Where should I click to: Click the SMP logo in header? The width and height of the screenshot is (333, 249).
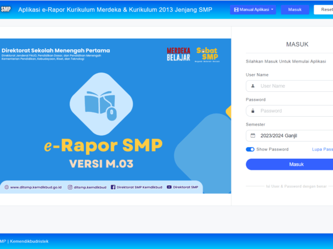6,9
